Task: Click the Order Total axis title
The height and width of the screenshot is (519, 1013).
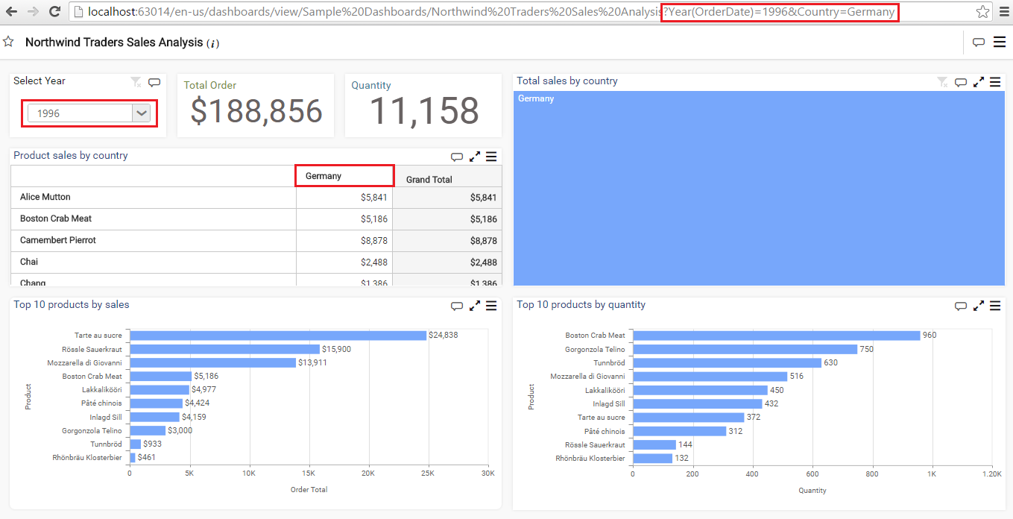Action: [x=309, y=490]
